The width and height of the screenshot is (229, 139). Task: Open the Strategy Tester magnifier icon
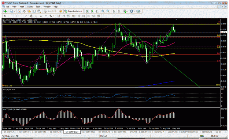pyautogui.click(x=39, y=11)
